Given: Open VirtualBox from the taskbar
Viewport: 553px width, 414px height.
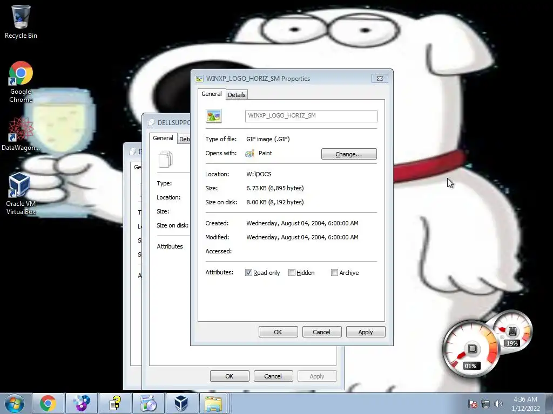Looking at the screenshot, I should (x=181, y=403).
